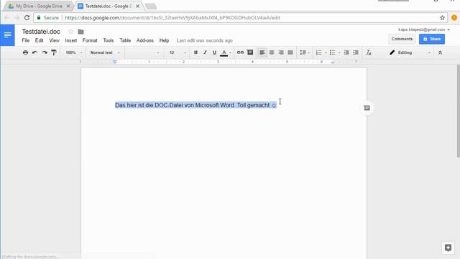The width and height of the screenshot is (460, 259).
Task: Open the Help menu
Action: (164, 40)
